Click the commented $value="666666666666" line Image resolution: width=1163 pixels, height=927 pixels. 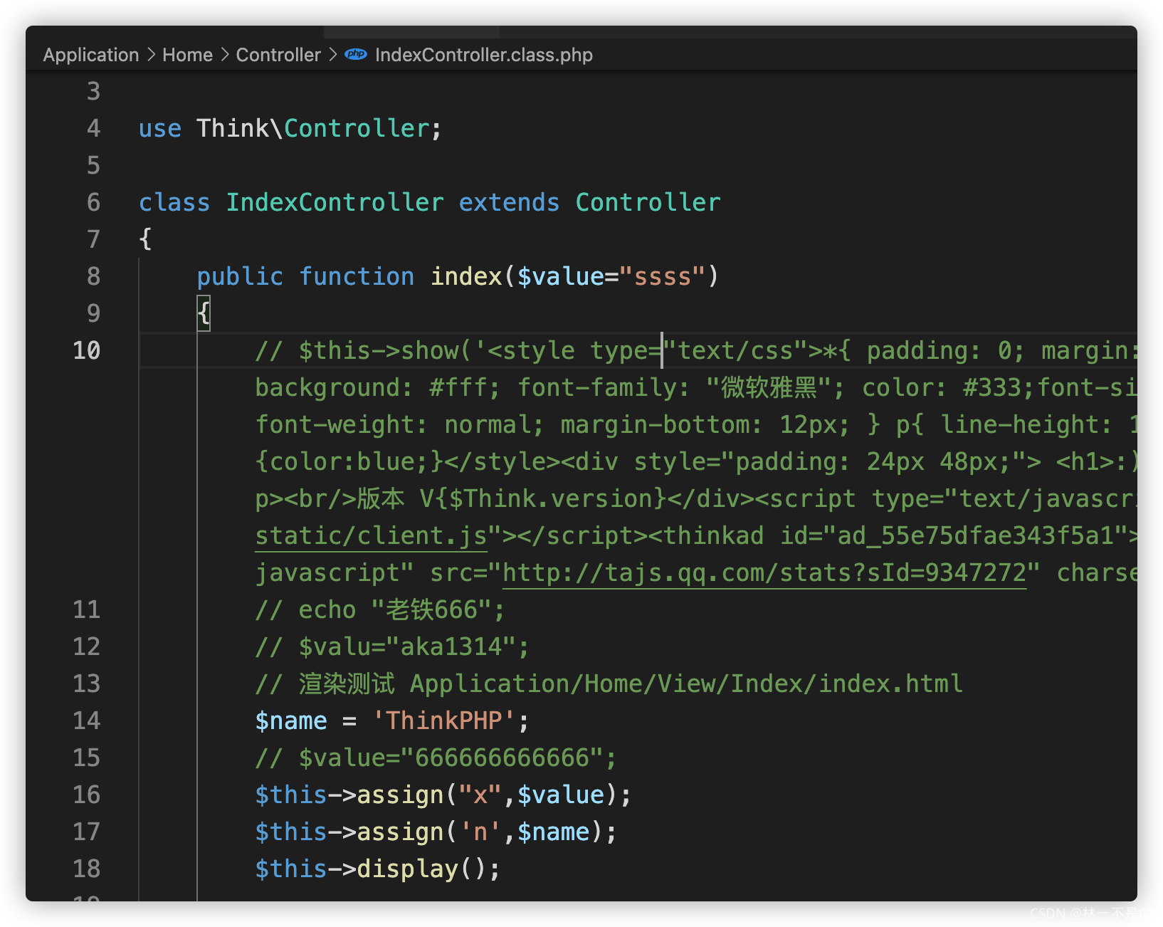click(436, 758)
